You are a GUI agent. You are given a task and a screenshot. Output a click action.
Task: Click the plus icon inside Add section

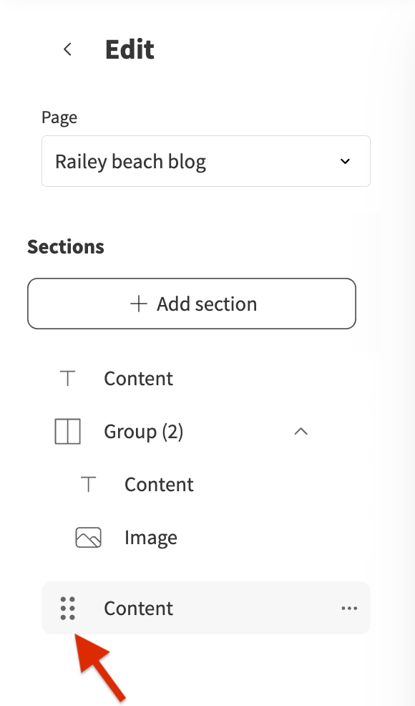pos(139,304)
